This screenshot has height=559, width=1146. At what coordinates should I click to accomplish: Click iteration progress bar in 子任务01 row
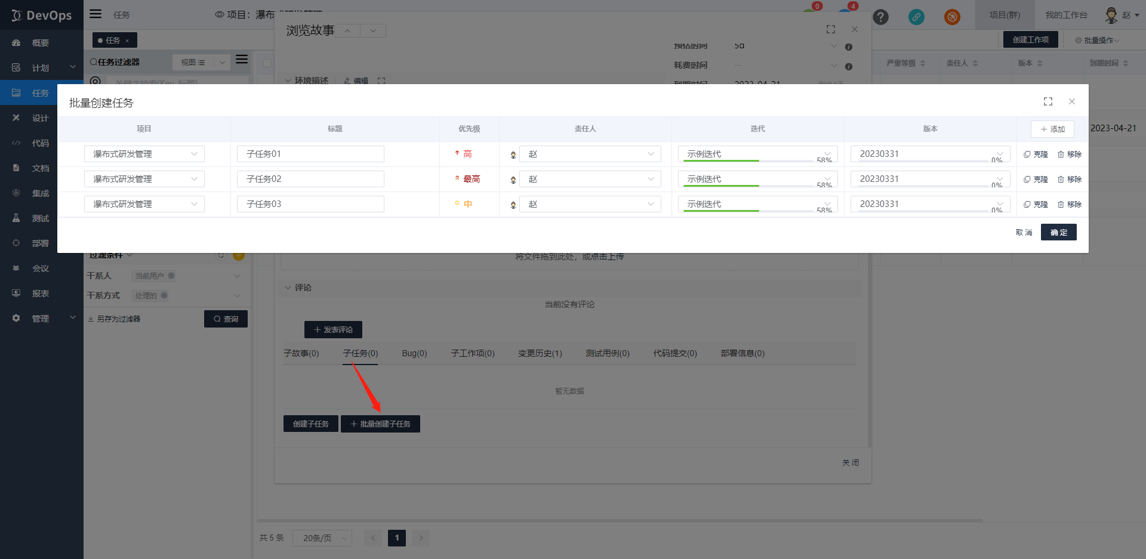tap(721, 160)
